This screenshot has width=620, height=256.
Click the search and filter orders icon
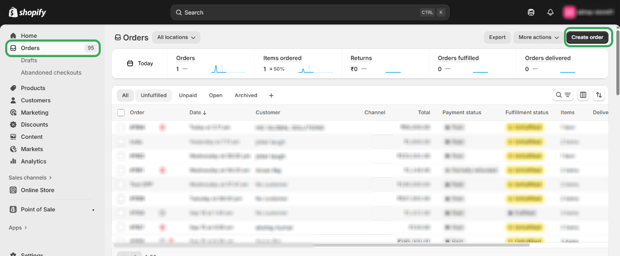[563, 95]
